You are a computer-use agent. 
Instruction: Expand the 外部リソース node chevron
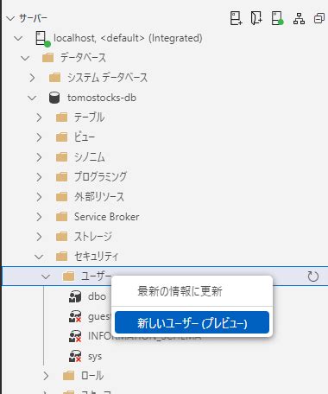(39, 197)
